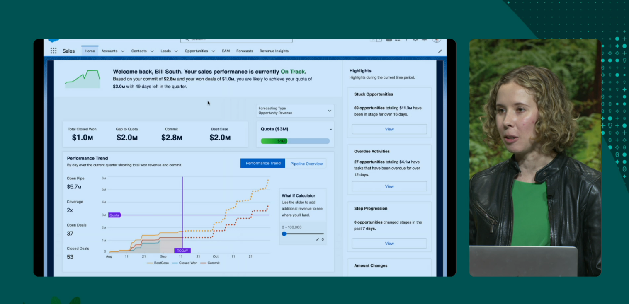Click View under Step Progression
Viewport: 629px width, 304px height.
click(389, 244)
